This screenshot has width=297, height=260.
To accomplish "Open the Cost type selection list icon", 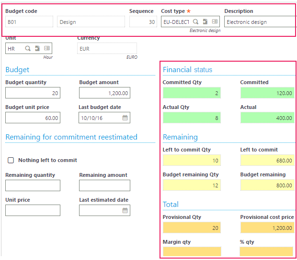I will (x=215, y=22).
